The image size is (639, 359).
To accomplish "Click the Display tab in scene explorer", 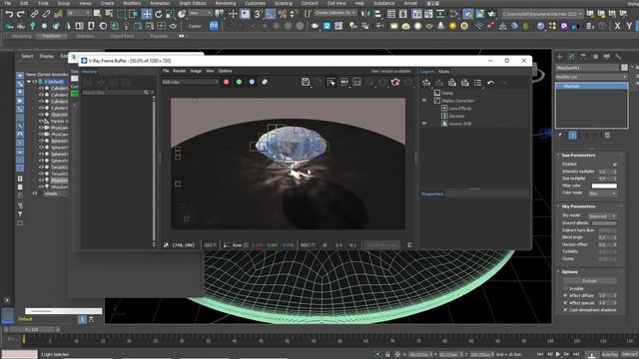I will click(x=47, y=56).
